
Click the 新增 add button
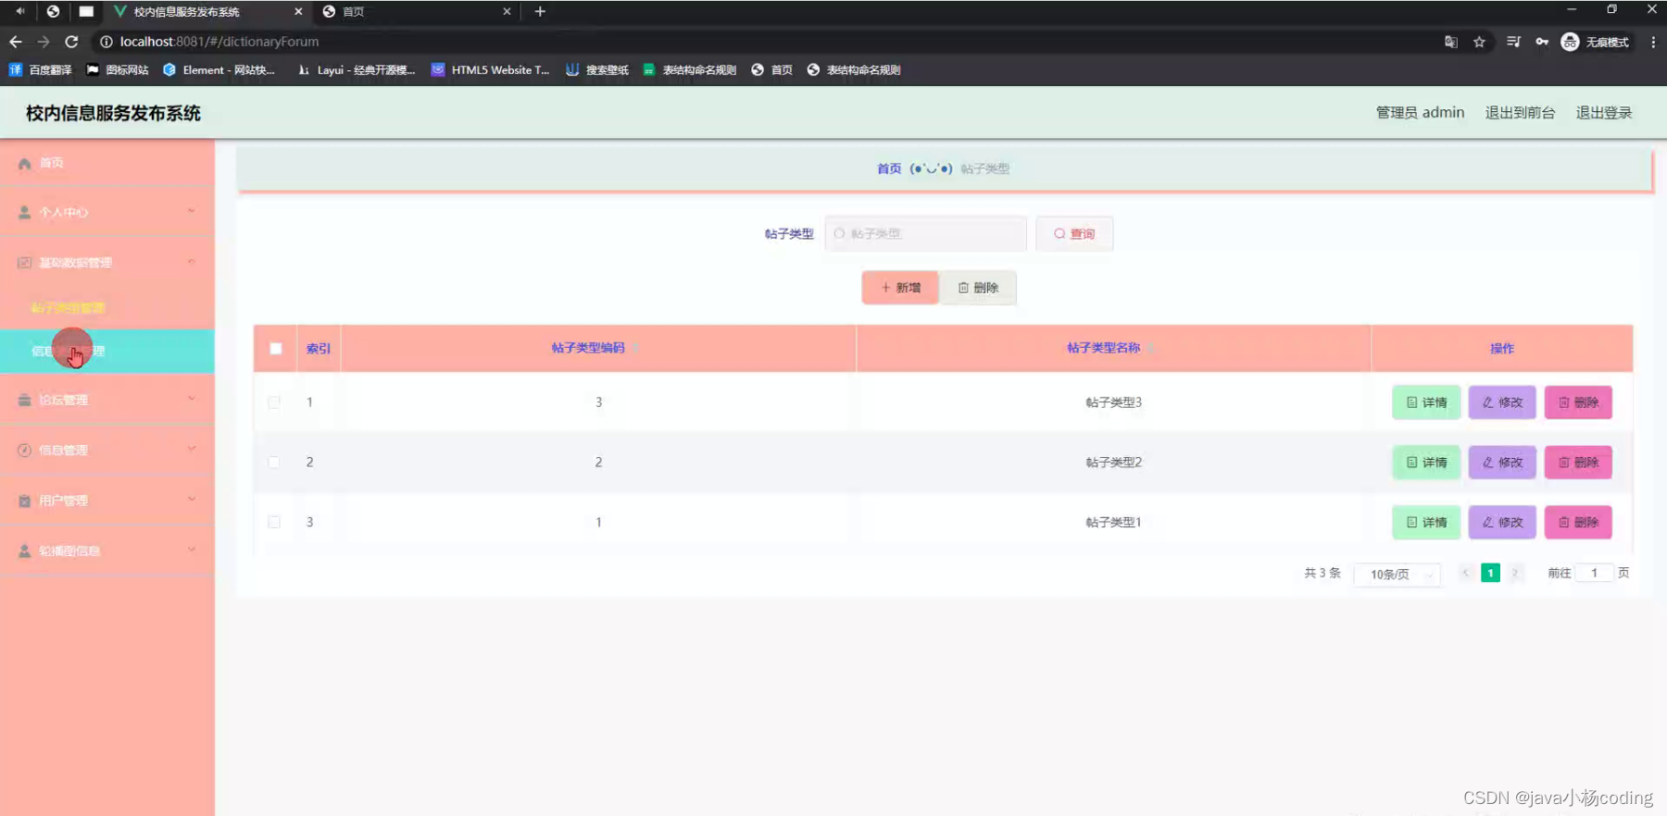coord(900,288)
